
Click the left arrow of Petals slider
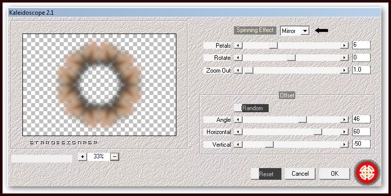point(238,46)
